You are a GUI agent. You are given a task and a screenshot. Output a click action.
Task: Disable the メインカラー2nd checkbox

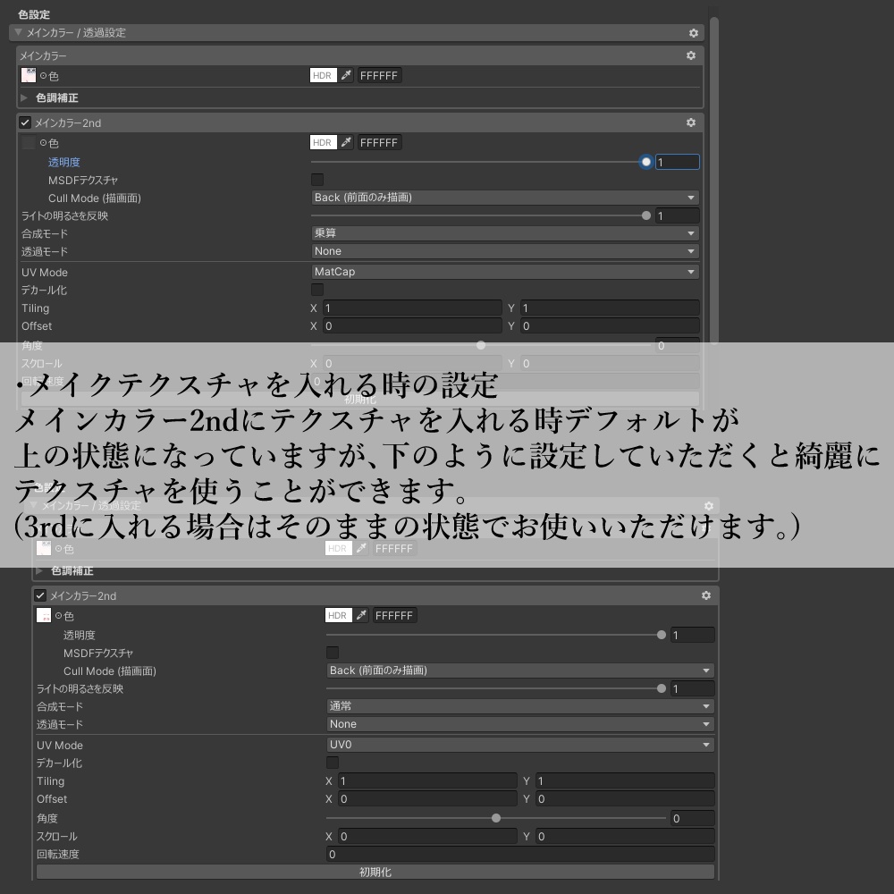coord(23,122)
